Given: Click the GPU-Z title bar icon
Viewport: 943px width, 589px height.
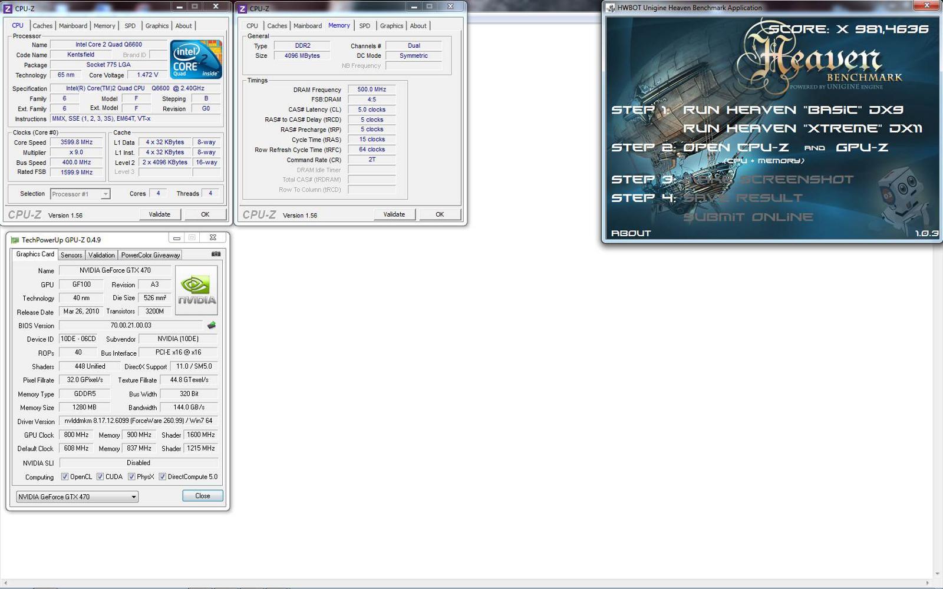Looking at the screenshot, I should 15,240.
